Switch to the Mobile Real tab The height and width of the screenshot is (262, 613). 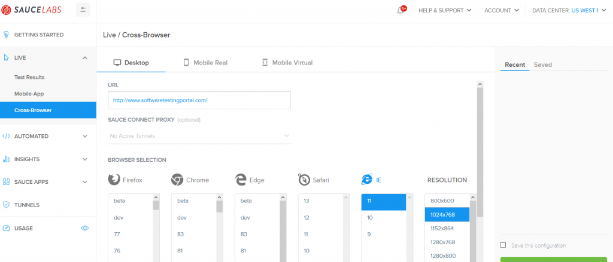[x=205, y=63]
